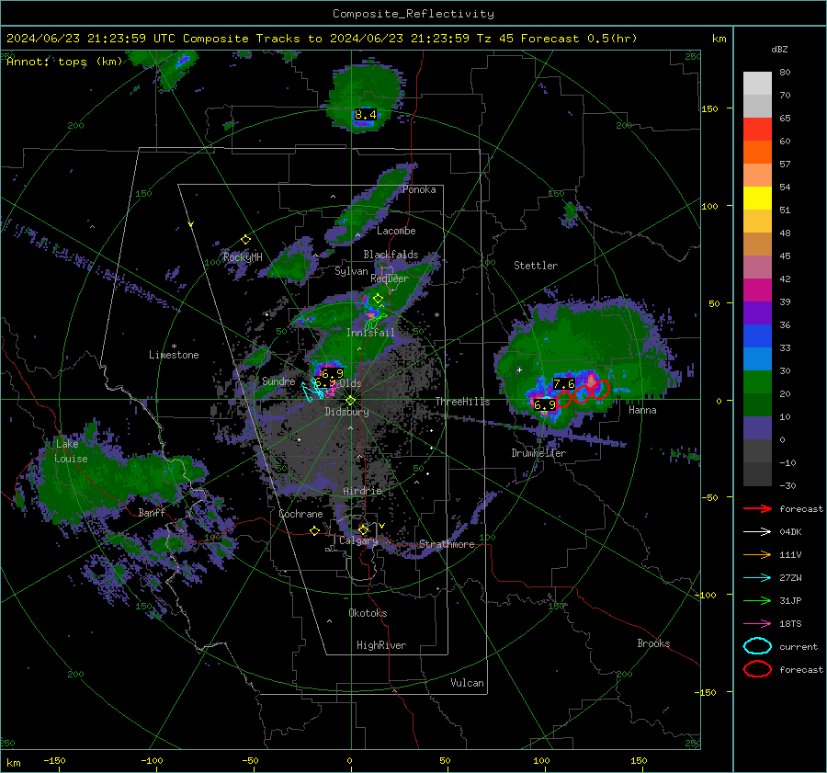Click the dBZ legend heading
Screen dimensions: 827x773
[779, 49]
